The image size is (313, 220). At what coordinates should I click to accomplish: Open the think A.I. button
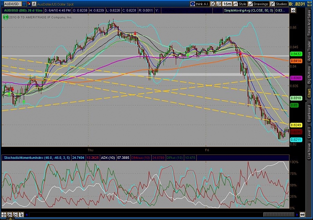[199, 4]
